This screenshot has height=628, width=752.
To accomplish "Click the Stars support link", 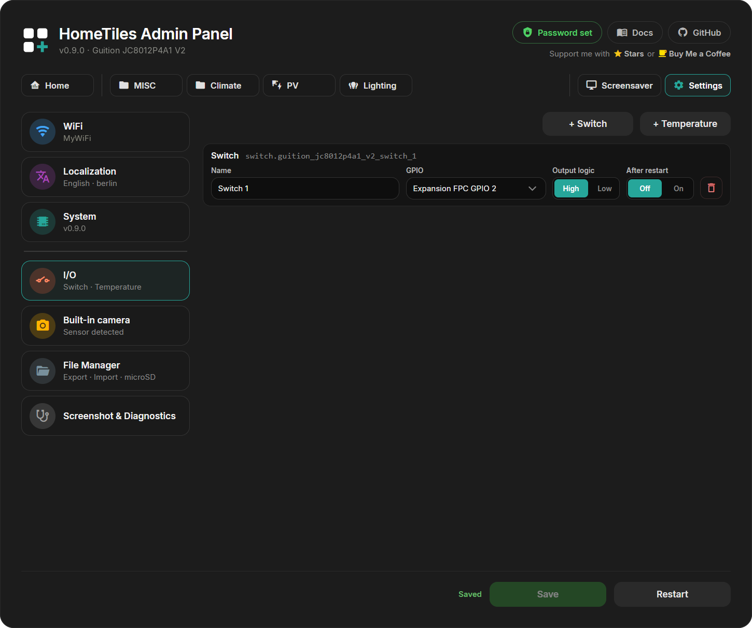I will (629, 54).
